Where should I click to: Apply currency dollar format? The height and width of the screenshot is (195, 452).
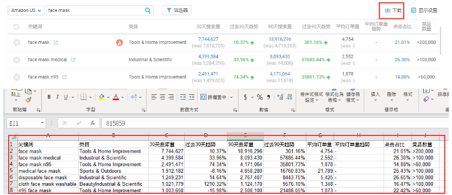(245, 97)
